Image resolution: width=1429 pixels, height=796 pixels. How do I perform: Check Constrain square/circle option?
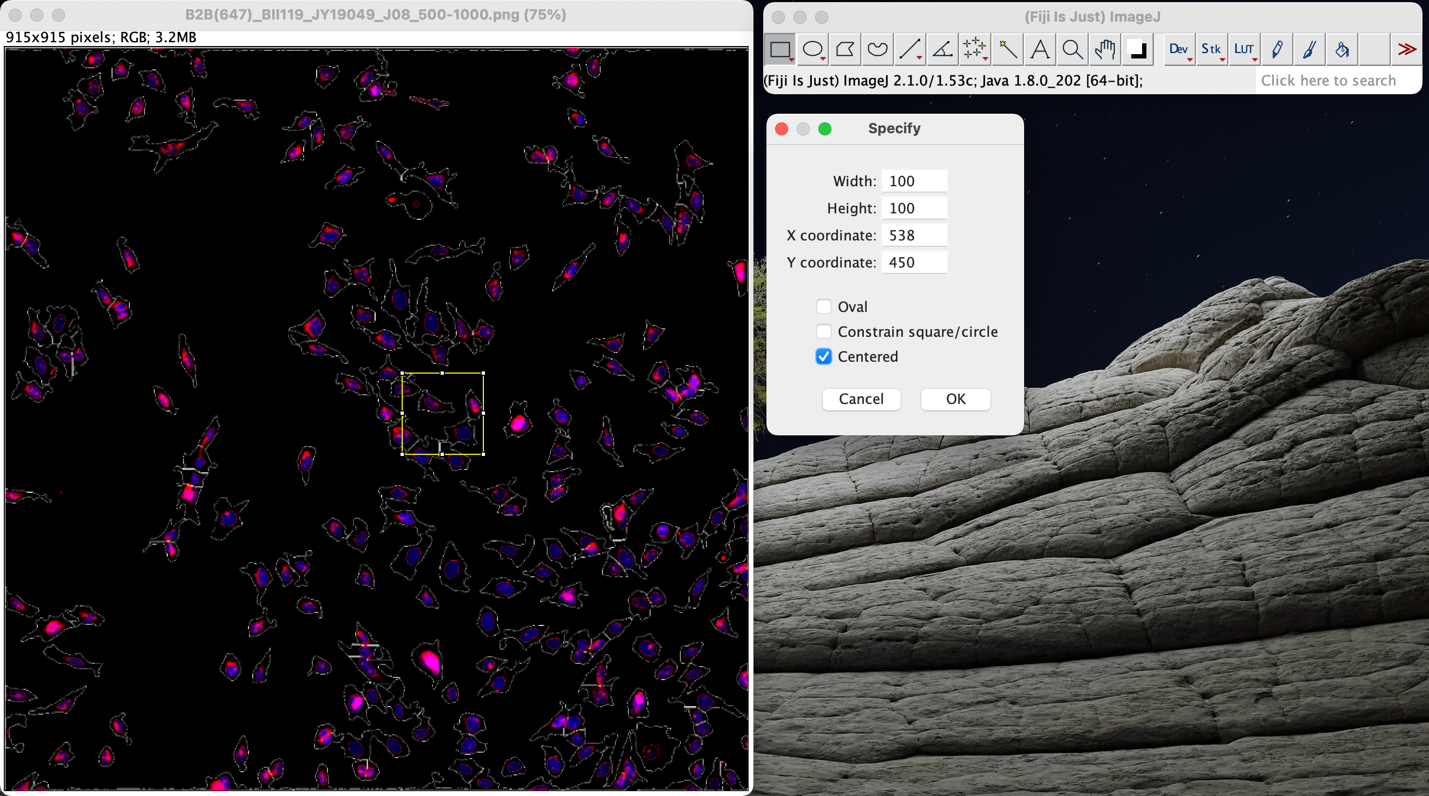click(824, 331)
